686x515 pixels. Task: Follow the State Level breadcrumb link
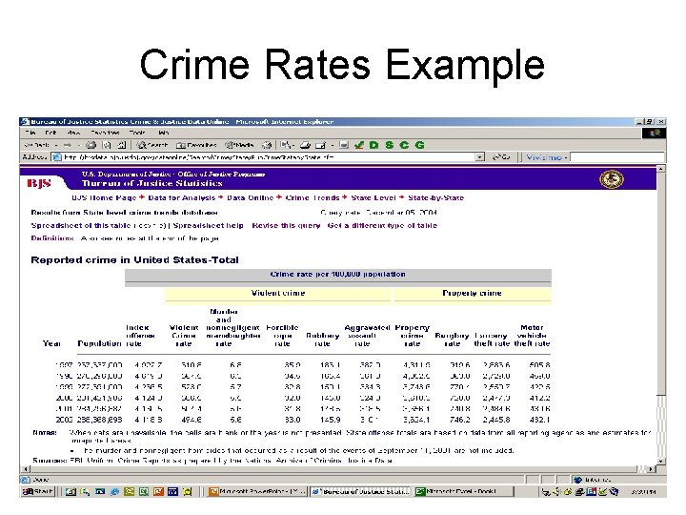373,198
